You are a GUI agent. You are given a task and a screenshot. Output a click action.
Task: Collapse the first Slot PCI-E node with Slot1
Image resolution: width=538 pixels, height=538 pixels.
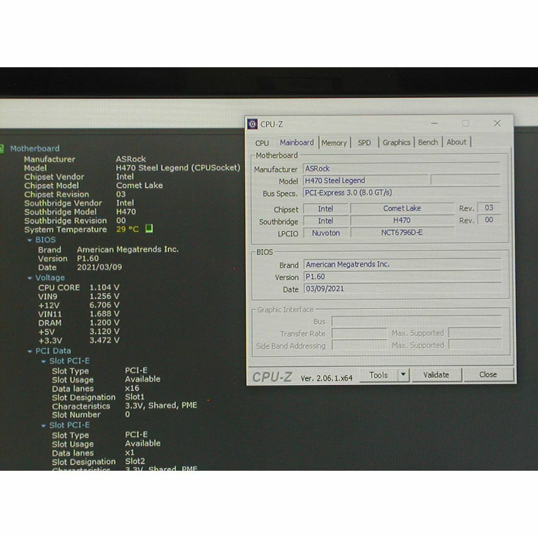43,361
